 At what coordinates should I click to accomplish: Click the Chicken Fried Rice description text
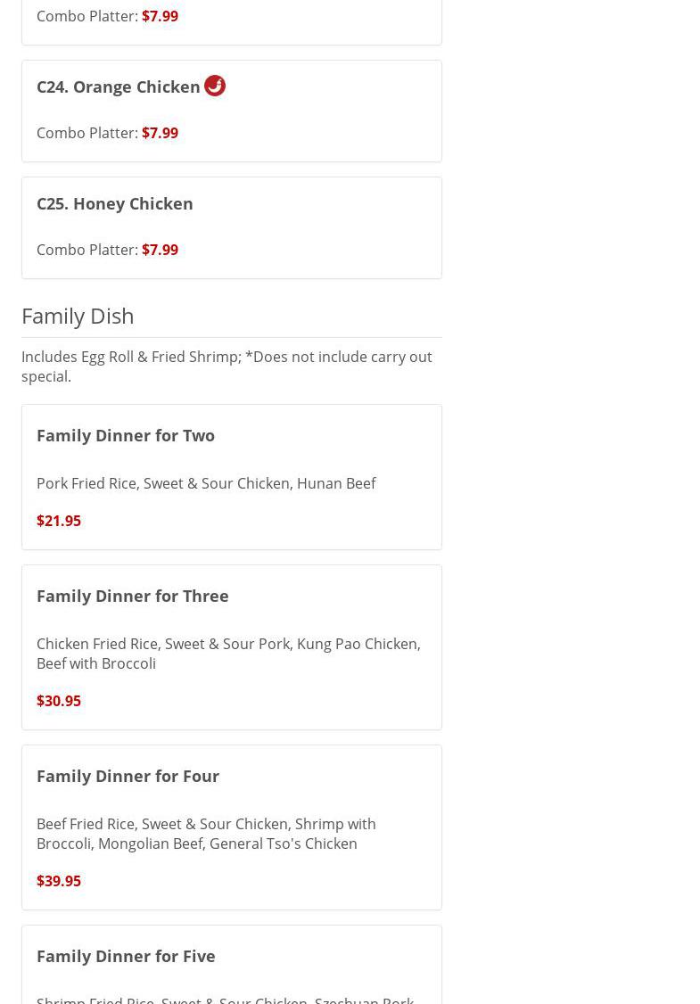(x=228, y=654)
